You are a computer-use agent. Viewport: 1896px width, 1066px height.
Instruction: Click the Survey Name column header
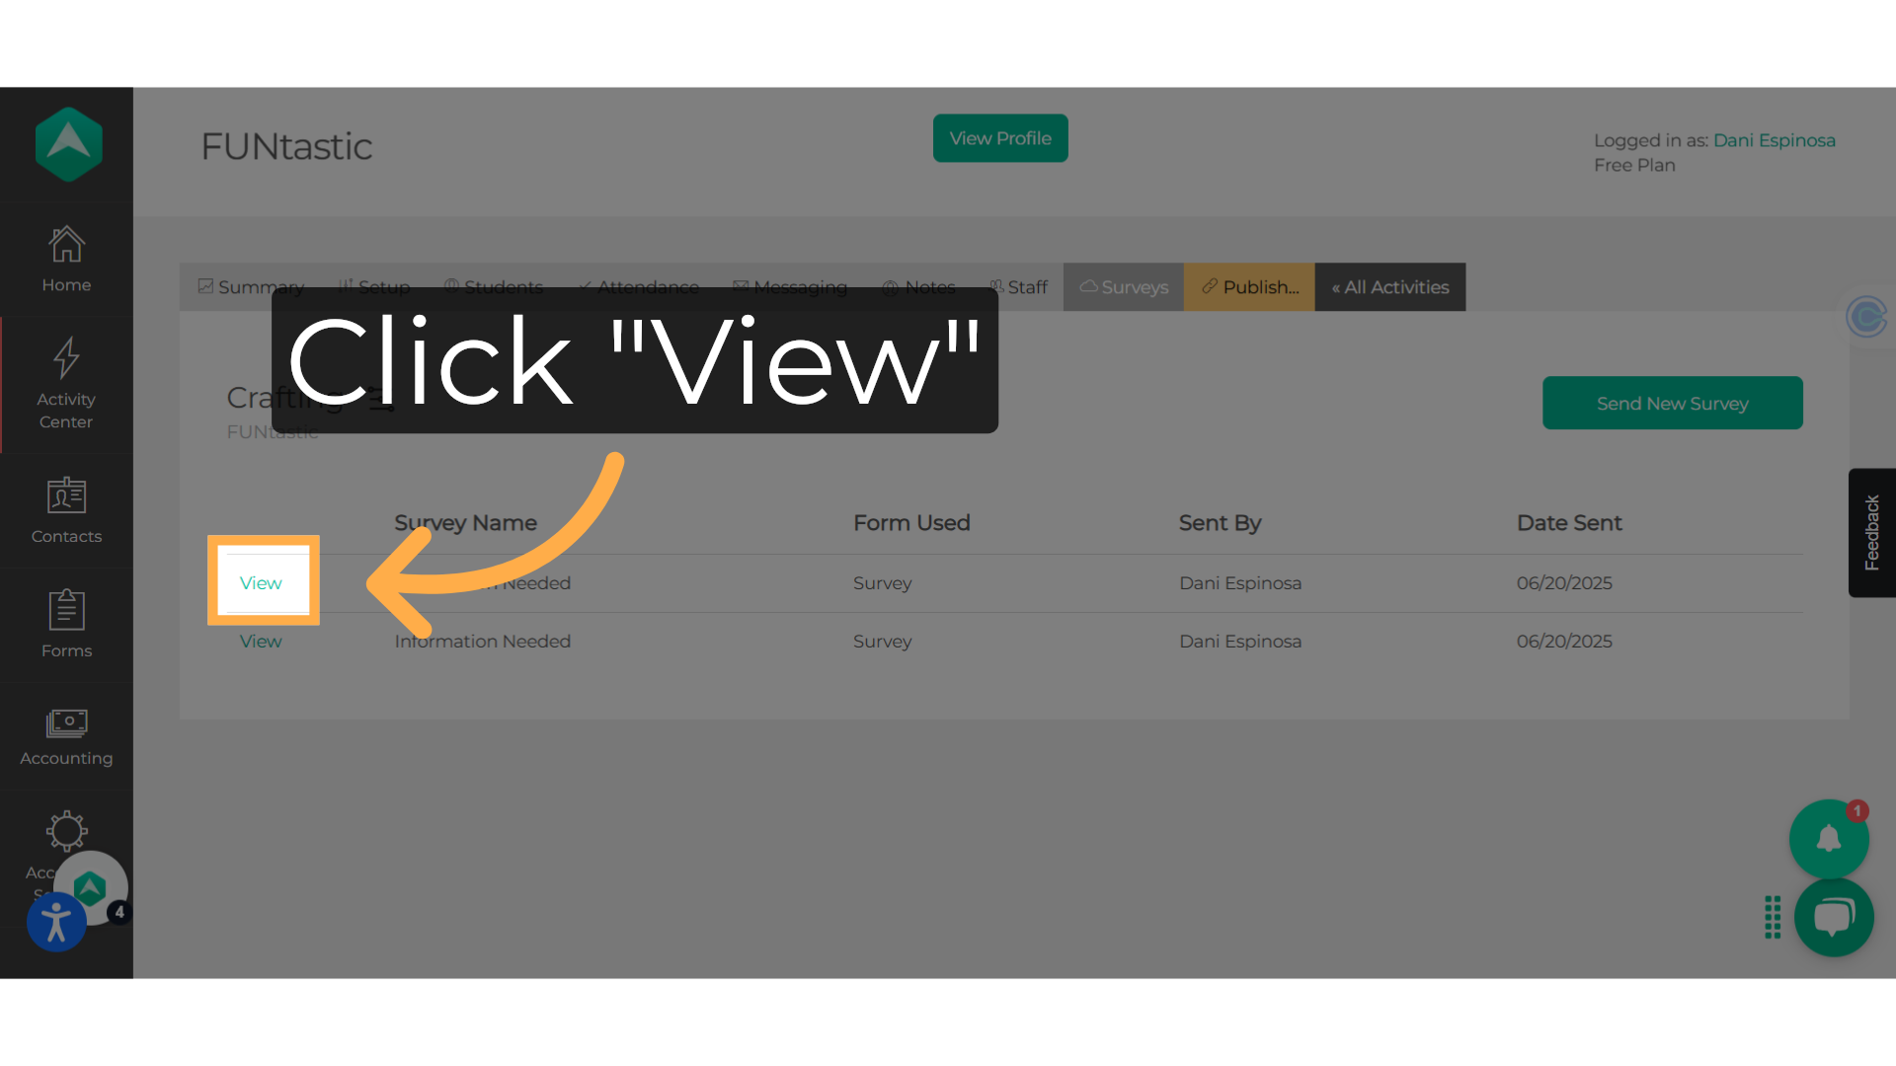465,523
